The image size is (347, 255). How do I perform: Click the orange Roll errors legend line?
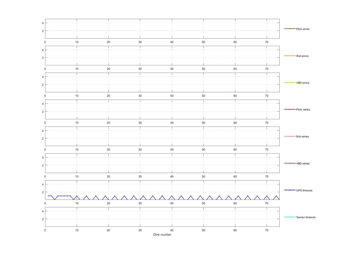click(x=290, y=56)
